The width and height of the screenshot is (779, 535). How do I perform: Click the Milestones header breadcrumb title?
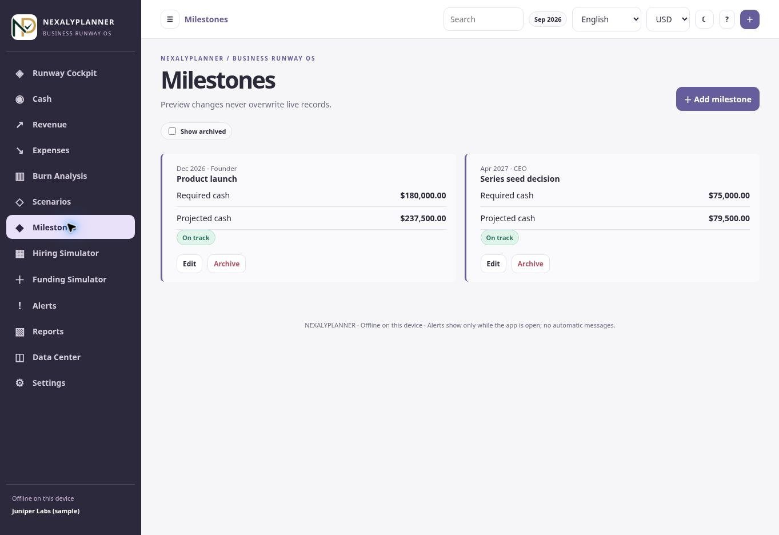tap(206, 19)
